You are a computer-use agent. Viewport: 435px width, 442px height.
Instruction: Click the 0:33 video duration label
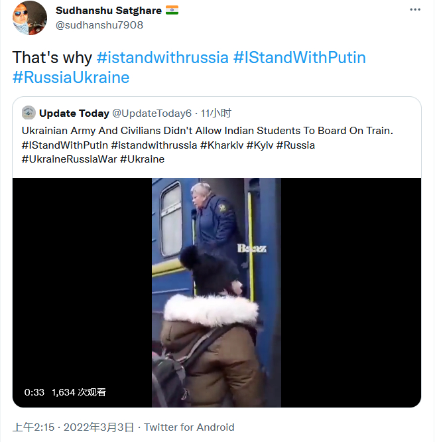[34, 392]
